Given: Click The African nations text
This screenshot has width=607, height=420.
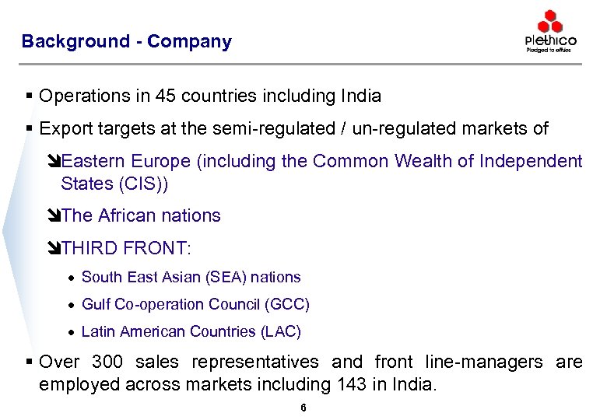Looking at the screenshot, I should pyautogui.click(x=141, y=216).
